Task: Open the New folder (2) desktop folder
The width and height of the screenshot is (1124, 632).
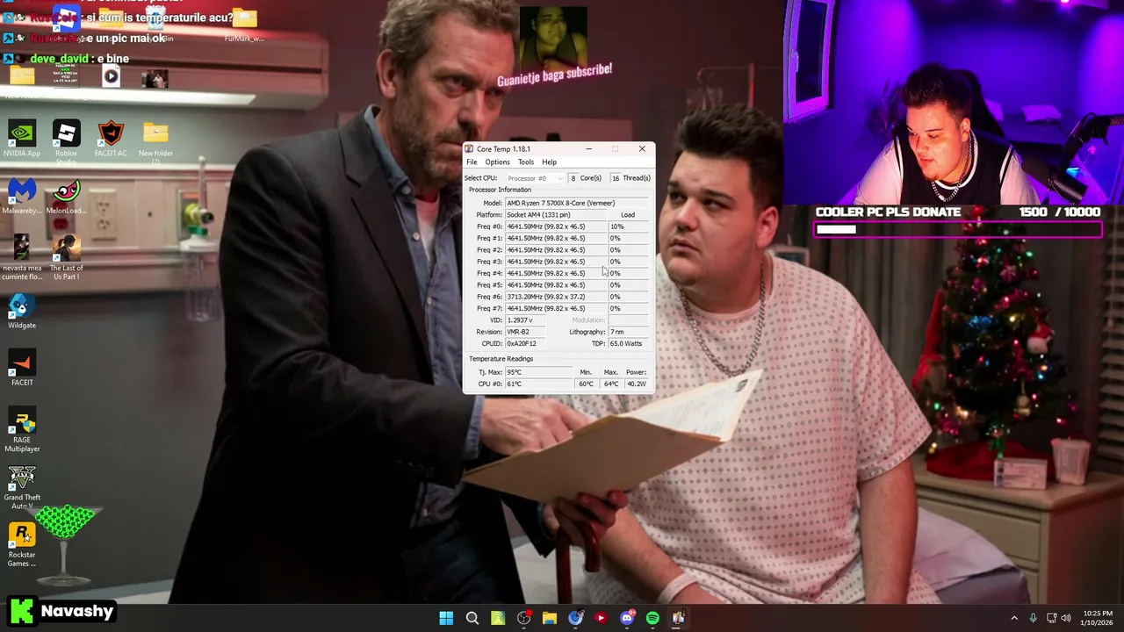Action: click(155, 140)
